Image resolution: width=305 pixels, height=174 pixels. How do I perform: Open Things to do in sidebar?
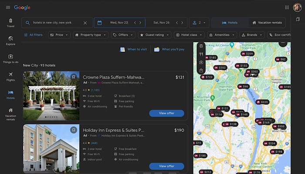point(10,59)
